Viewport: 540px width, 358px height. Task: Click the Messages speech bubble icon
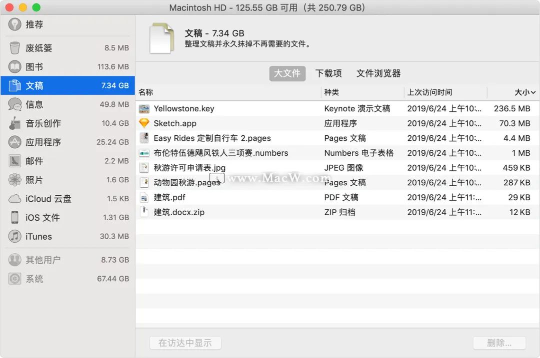15,104
